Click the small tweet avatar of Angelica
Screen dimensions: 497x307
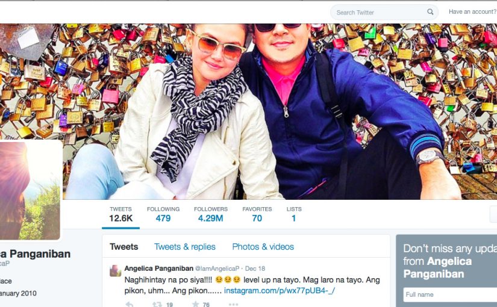(116, 271)
